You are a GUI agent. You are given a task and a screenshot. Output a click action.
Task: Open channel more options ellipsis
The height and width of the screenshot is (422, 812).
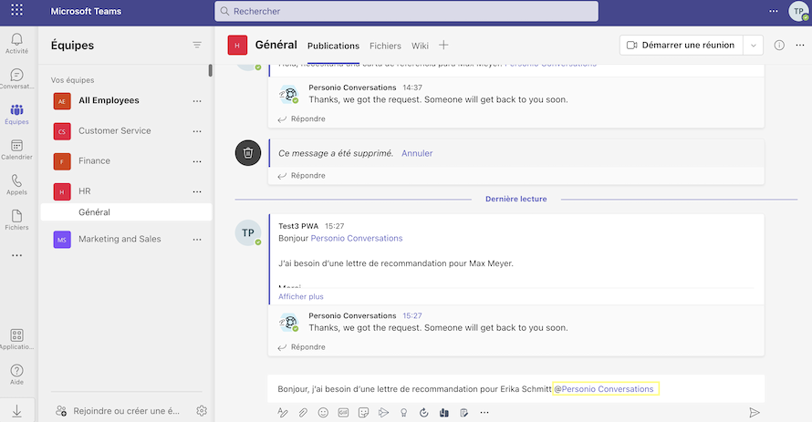click(x=800, y=45)
